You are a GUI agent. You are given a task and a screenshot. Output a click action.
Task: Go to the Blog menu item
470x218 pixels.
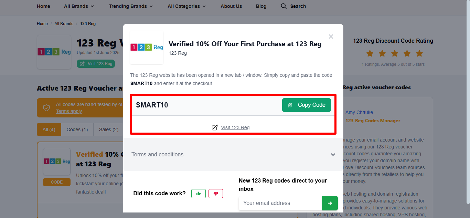pos(261,6)
